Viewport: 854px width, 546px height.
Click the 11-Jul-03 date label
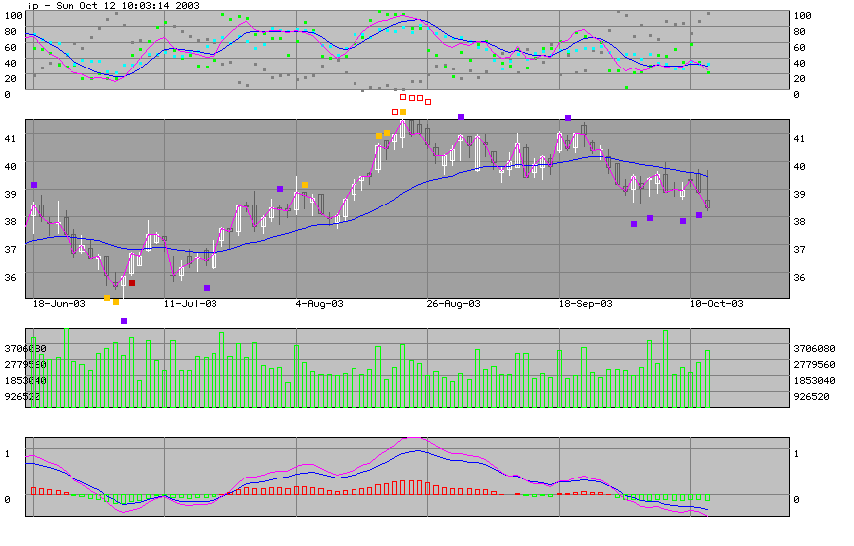click(x=191, y=303)
